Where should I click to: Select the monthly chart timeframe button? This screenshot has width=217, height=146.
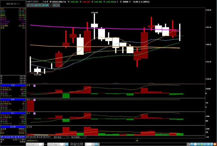click(58, 5)
